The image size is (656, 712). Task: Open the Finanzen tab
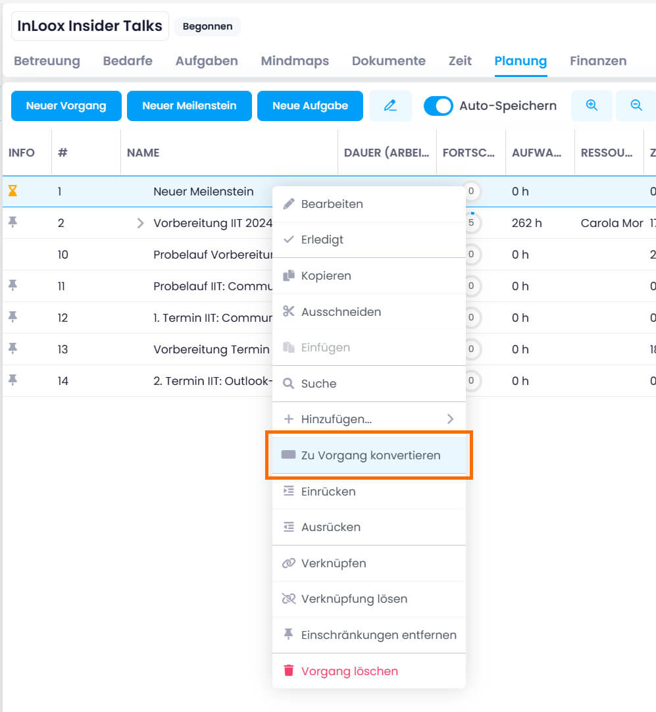click(x=598, y=61)
